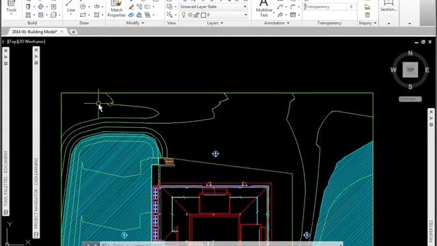Close the Properties palette
The image size is (437, 246).
tap(431, 112)
